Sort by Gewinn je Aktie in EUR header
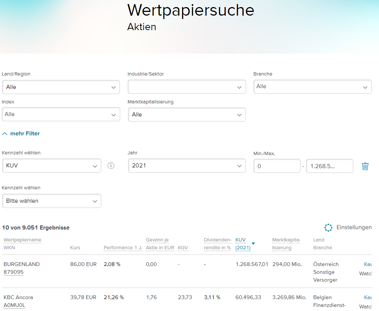Viewport: 379px width, 311px height. 160,244
